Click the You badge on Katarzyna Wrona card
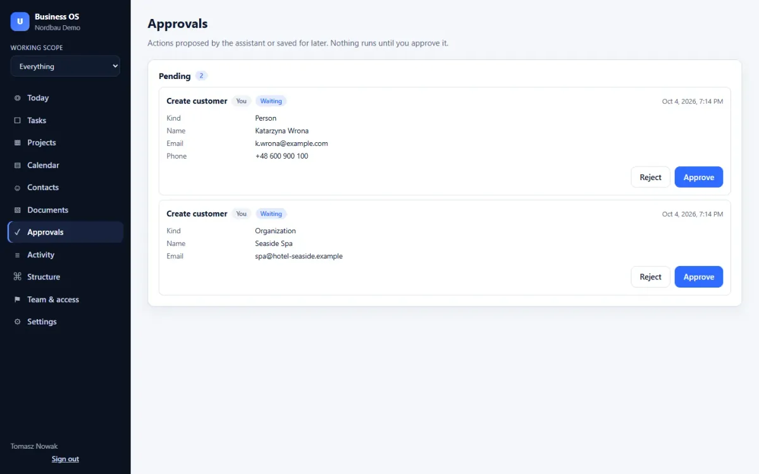The image size is (759, 474). 241,101
